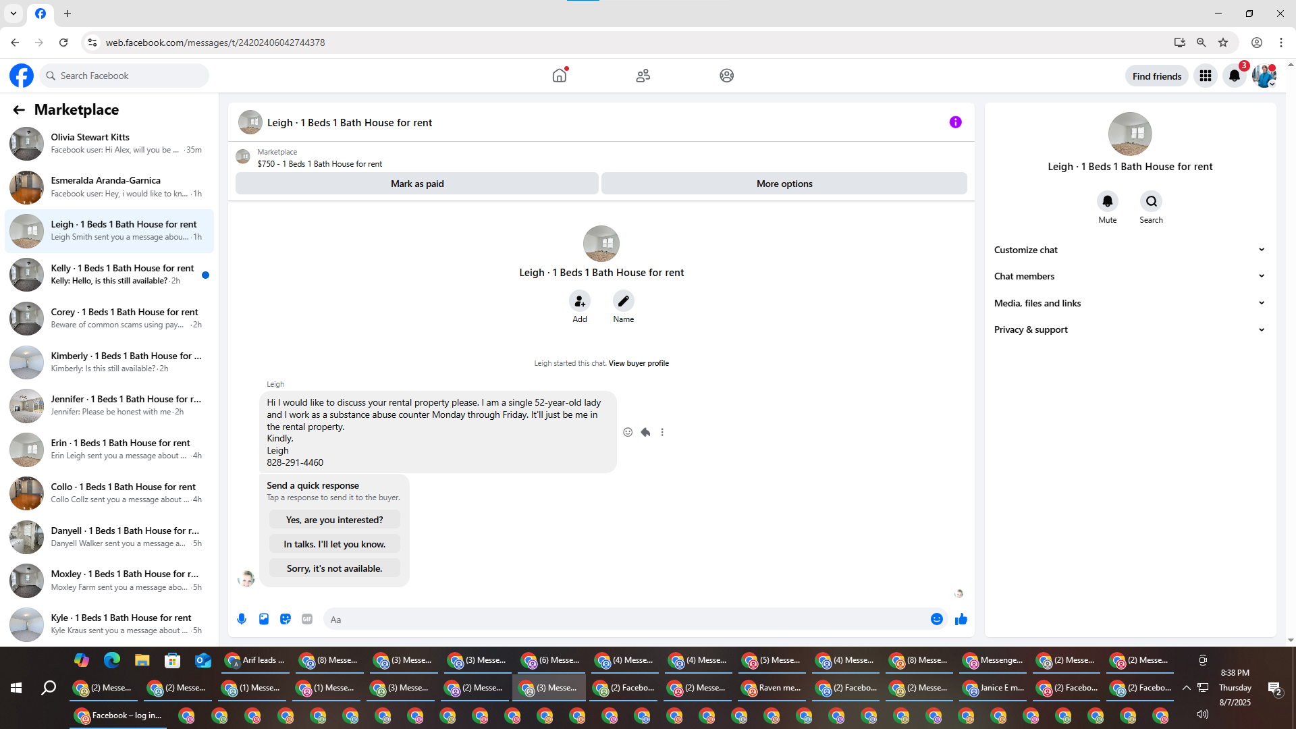Image resolution: width=1296 pixels, height=729 pixels.
Task: Open Danyell's House for rent conversation
Action: (109, 537)
